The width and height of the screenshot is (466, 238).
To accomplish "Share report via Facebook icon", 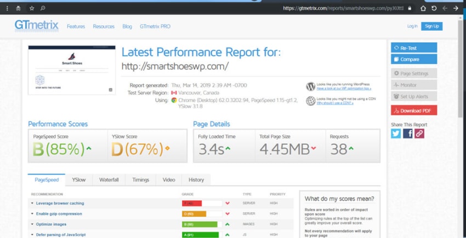I will tap(408, 133).
